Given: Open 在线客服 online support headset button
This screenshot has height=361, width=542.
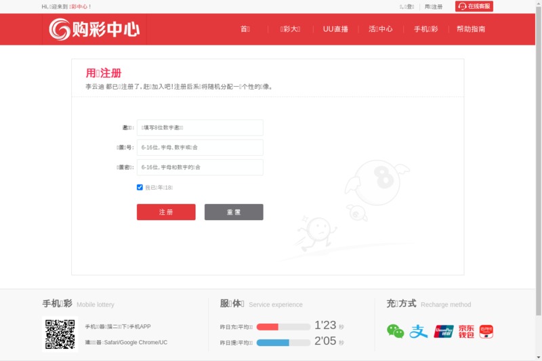Looking at the screenshot, I should [x=474, y=6].
